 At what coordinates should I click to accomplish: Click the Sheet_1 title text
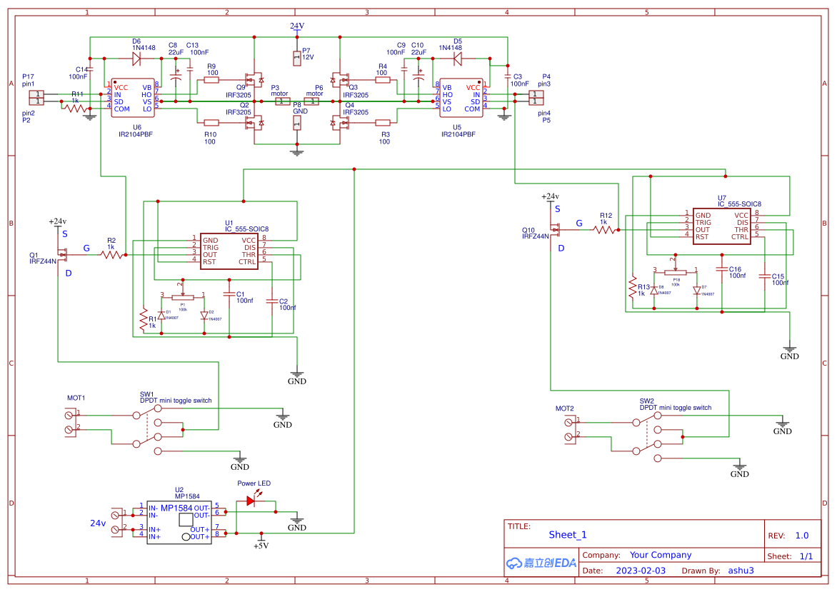pos(568,534)
